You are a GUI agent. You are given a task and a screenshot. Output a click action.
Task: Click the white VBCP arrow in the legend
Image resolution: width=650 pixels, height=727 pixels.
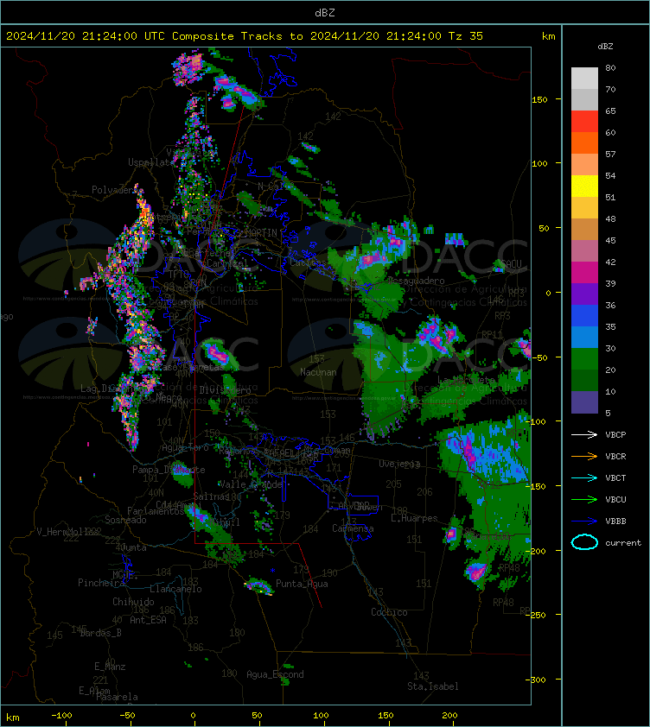click(x=584, y=434)
